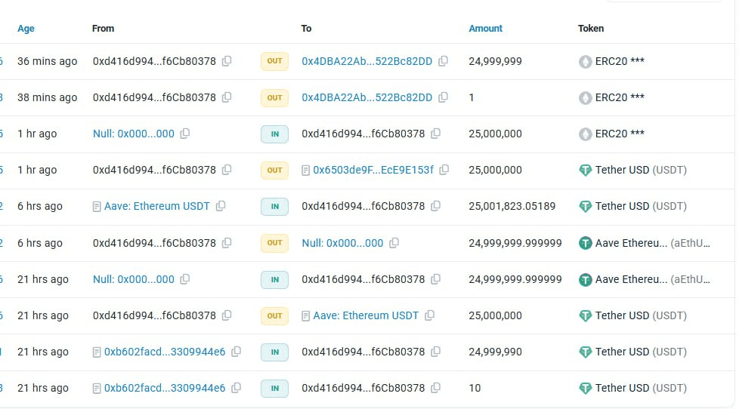Open the ERC20 *** token in the 25,000,000 row

click(x=620, y=134)
